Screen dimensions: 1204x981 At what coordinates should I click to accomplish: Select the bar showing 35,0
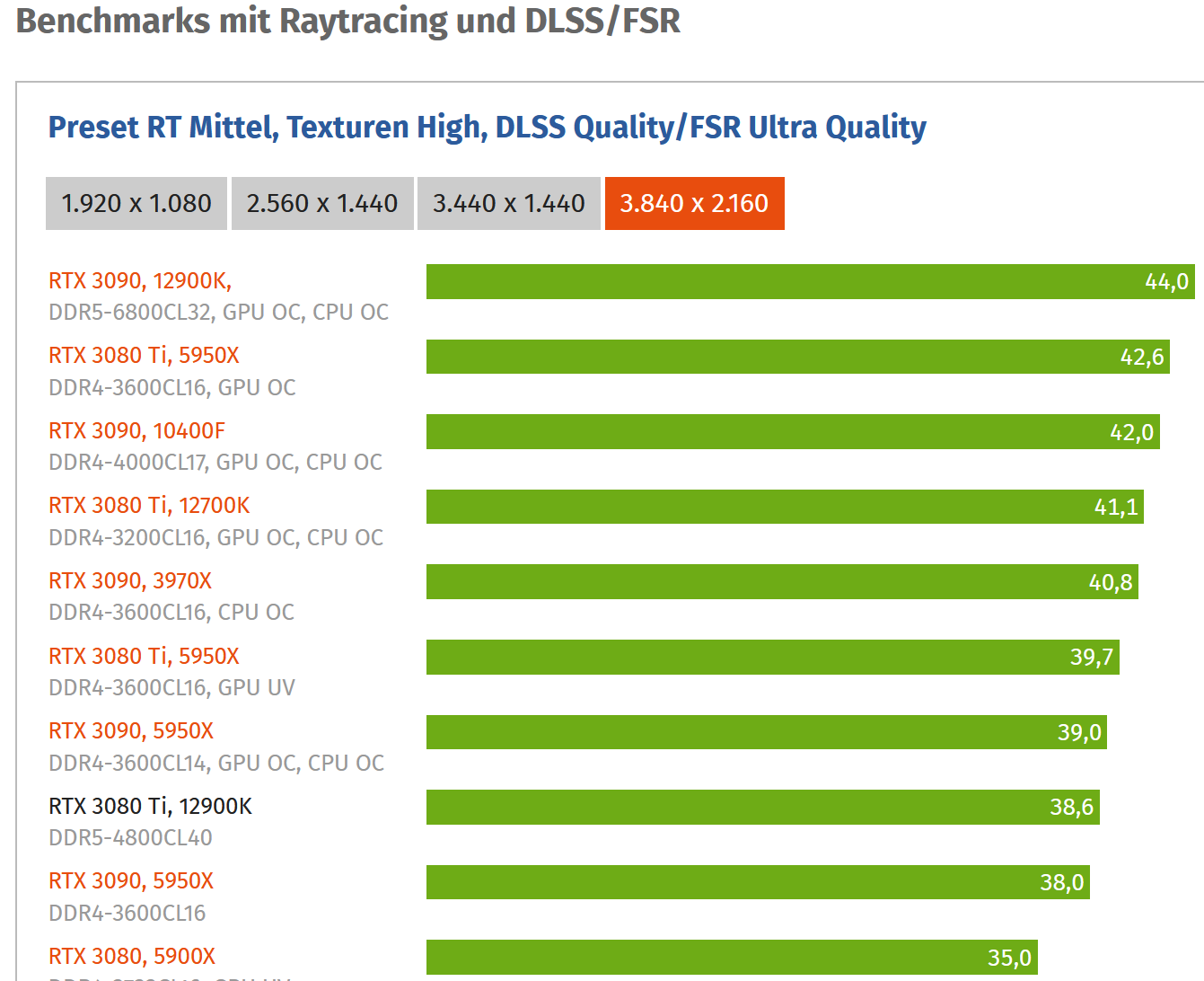coord(732,958)
